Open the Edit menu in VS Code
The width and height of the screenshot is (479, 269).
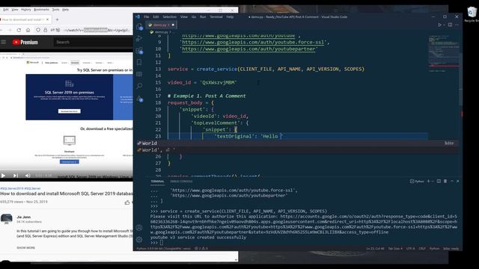tap(156, 16)
